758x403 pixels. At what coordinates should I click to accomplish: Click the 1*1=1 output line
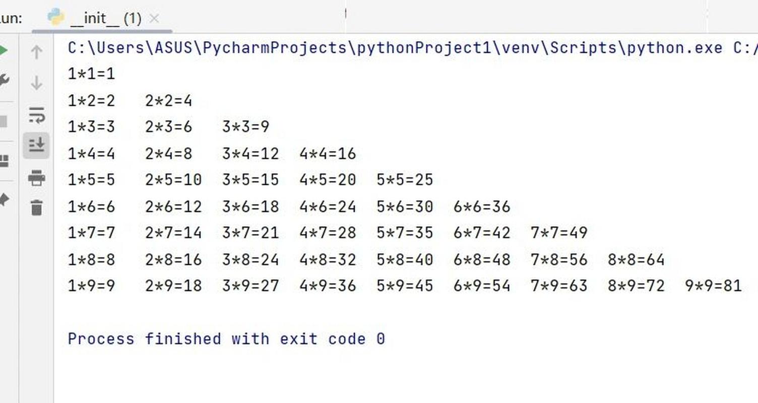tap(92, 74)
